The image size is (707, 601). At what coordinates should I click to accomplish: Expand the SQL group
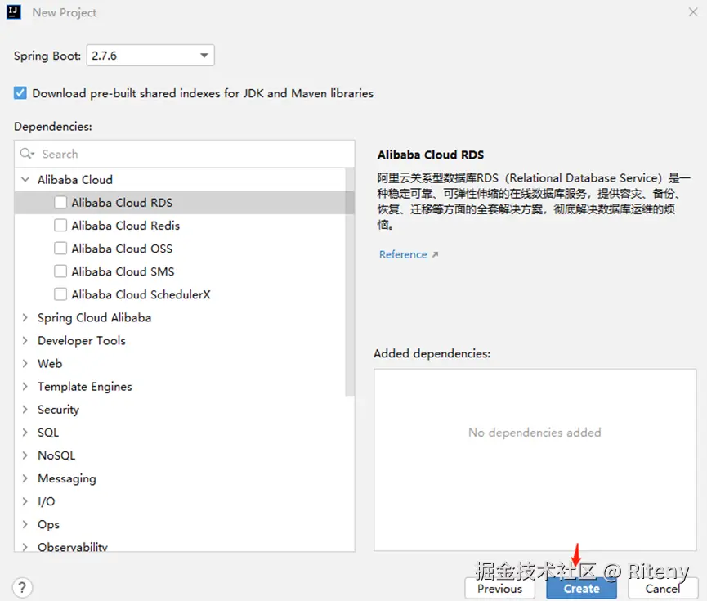(25, 433)
